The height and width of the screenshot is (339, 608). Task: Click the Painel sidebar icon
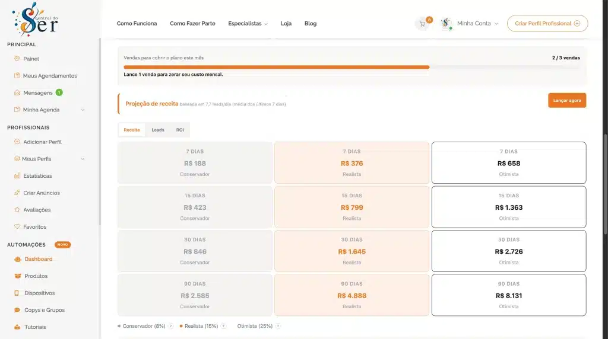click(x=17, y=59)
